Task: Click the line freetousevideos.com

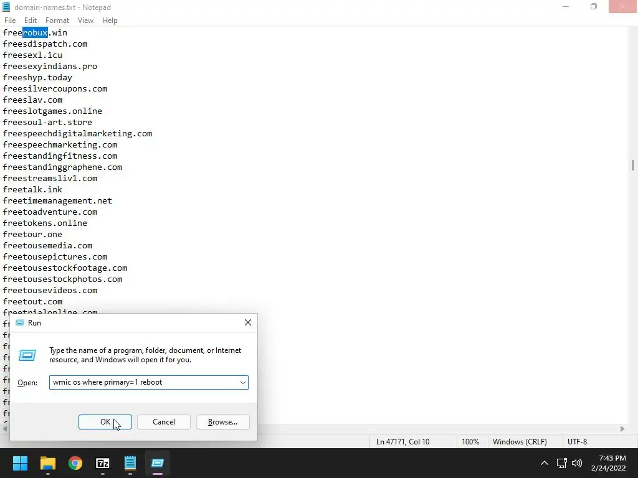Action: pyautogui.click(x=50, y=291)
